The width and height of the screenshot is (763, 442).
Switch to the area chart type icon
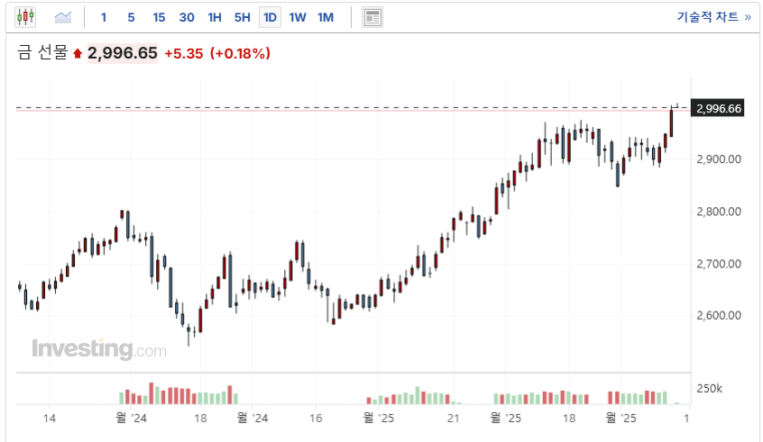tap(63, 17)
